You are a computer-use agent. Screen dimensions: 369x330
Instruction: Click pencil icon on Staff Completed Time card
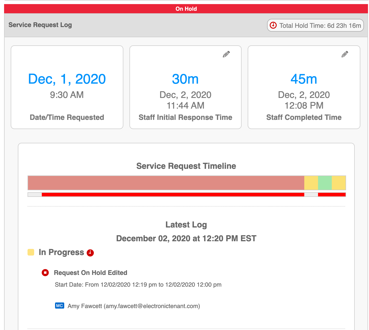[x=345, y=54]
